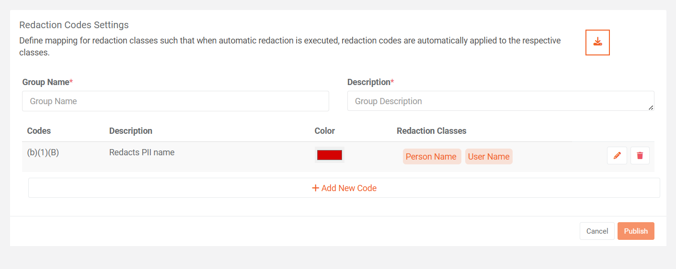
Task: Grab the Description textarea resize handle
Action: [651, 108]
